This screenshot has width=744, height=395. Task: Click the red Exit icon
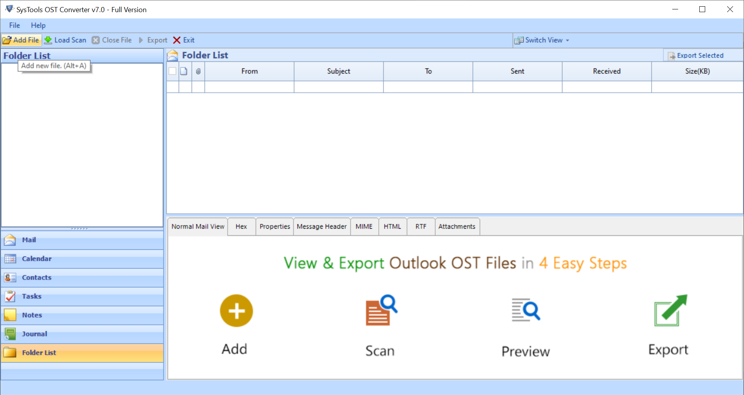coord(177,40)
